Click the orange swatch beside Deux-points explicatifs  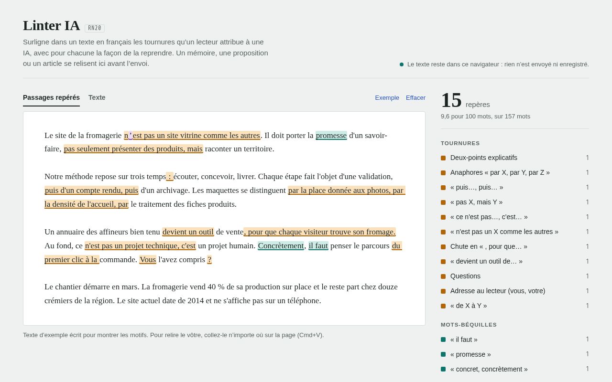[443, 158]
